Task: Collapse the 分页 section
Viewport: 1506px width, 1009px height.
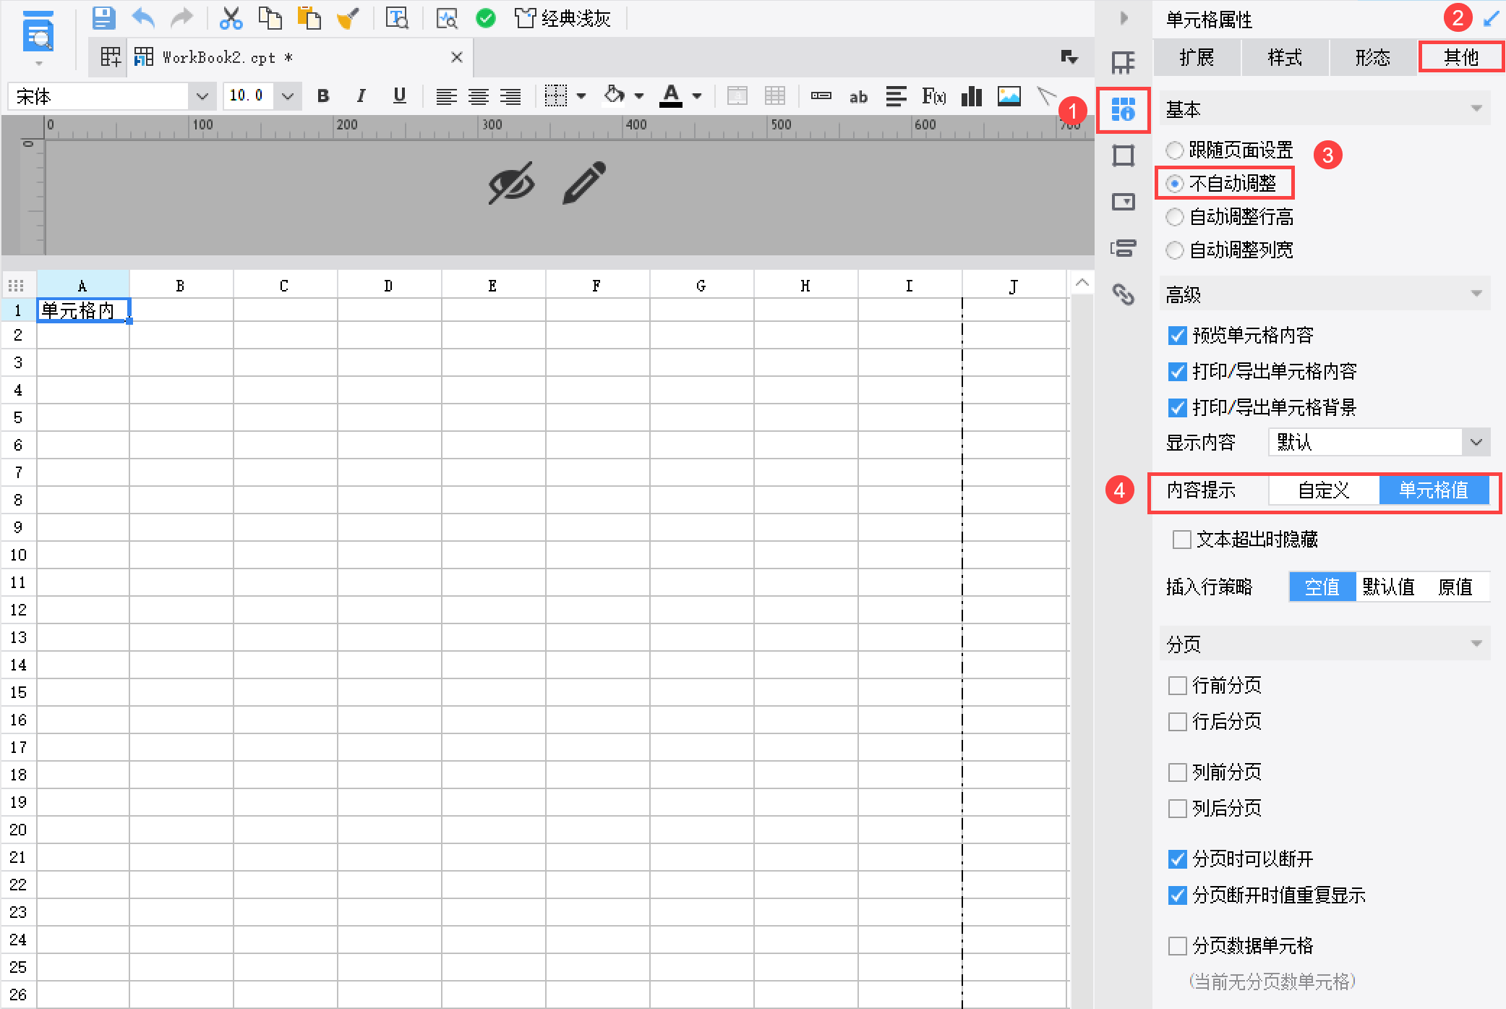Action: [1476, 644]
